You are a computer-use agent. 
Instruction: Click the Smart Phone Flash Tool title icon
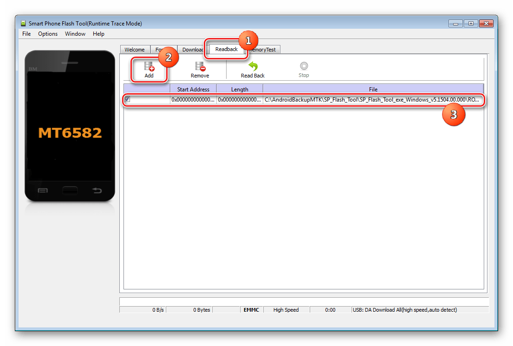pyautogui.click(x=23, y=23)
